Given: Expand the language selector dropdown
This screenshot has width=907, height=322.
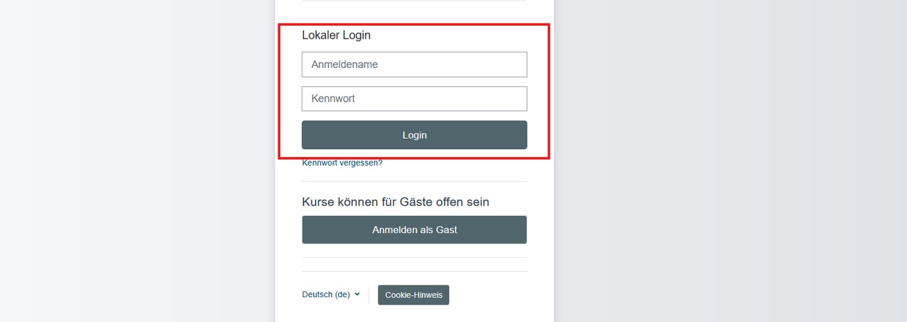Looking at the screenshot, I should pos(331,295).
